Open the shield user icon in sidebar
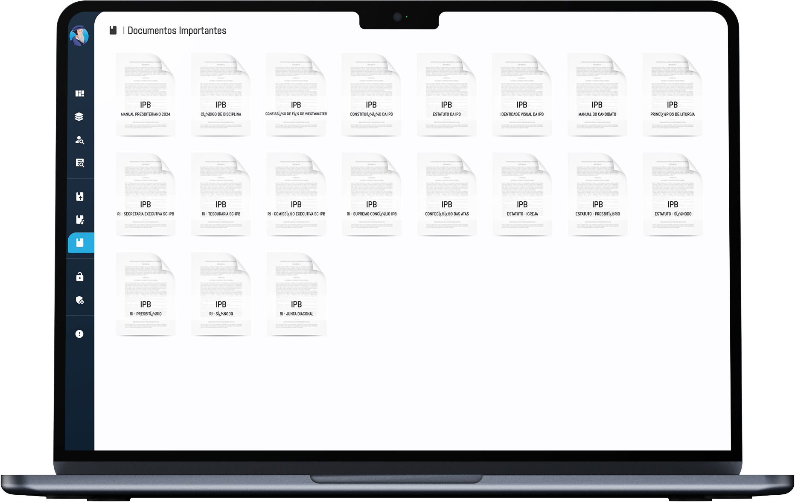Viewport: 795px width, 502px height. pyautogui.click(x=80, y=300)
